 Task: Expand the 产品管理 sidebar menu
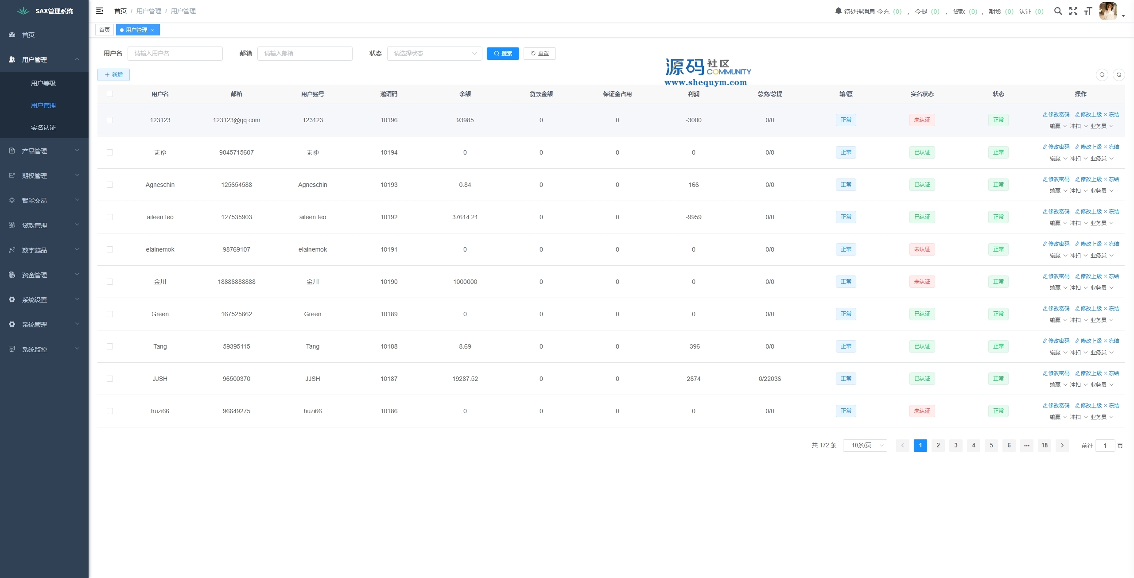pyautogui.click(x=44, y=151)
